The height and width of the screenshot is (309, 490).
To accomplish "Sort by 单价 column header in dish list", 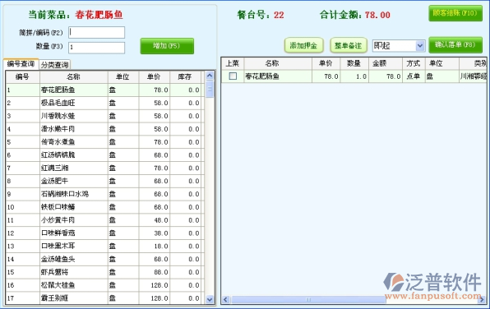I will pyautogui.click(x=154, y=77).
